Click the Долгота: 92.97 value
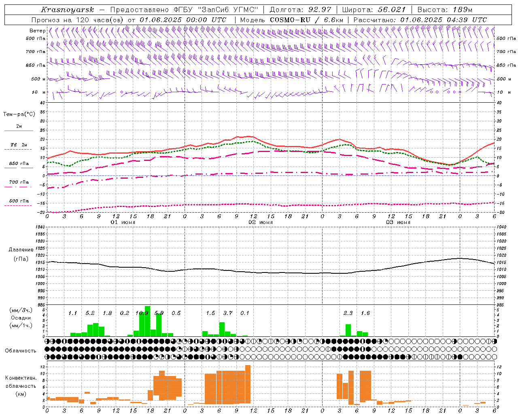The width and height of the screenshot is (518, 414). coord(300,10)
